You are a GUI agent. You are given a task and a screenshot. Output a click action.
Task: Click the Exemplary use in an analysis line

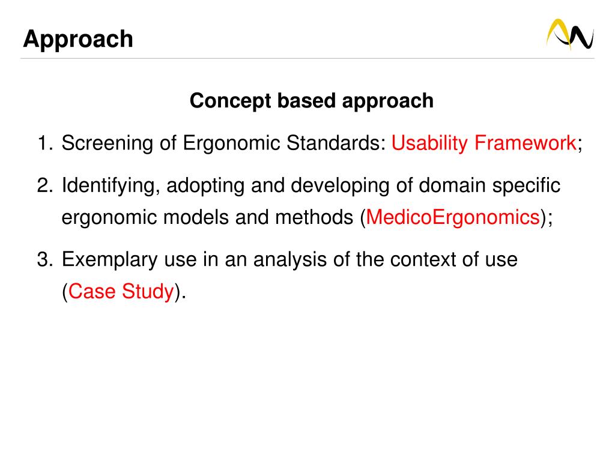click(x=289, y=260)
